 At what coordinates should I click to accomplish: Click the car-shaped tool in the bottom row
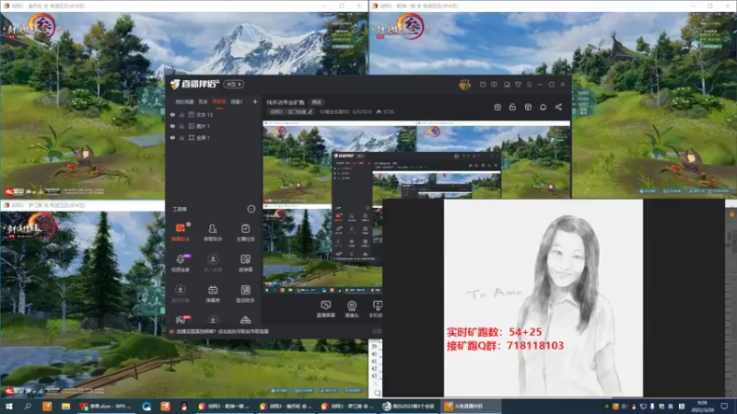[x=245, y=320]
